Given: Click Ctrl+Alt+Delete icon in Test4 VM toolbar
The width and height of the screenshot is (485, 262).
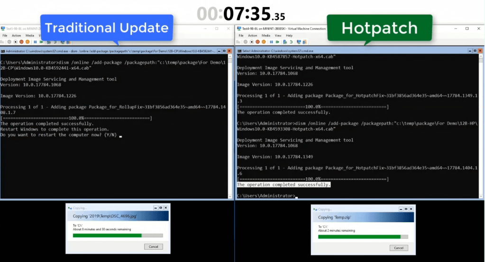Looking at the screenshot, I should coord(238,42).
